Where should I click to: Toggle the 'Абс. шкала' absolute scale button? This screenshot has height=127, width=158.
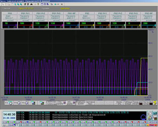[x=71, y=103]
